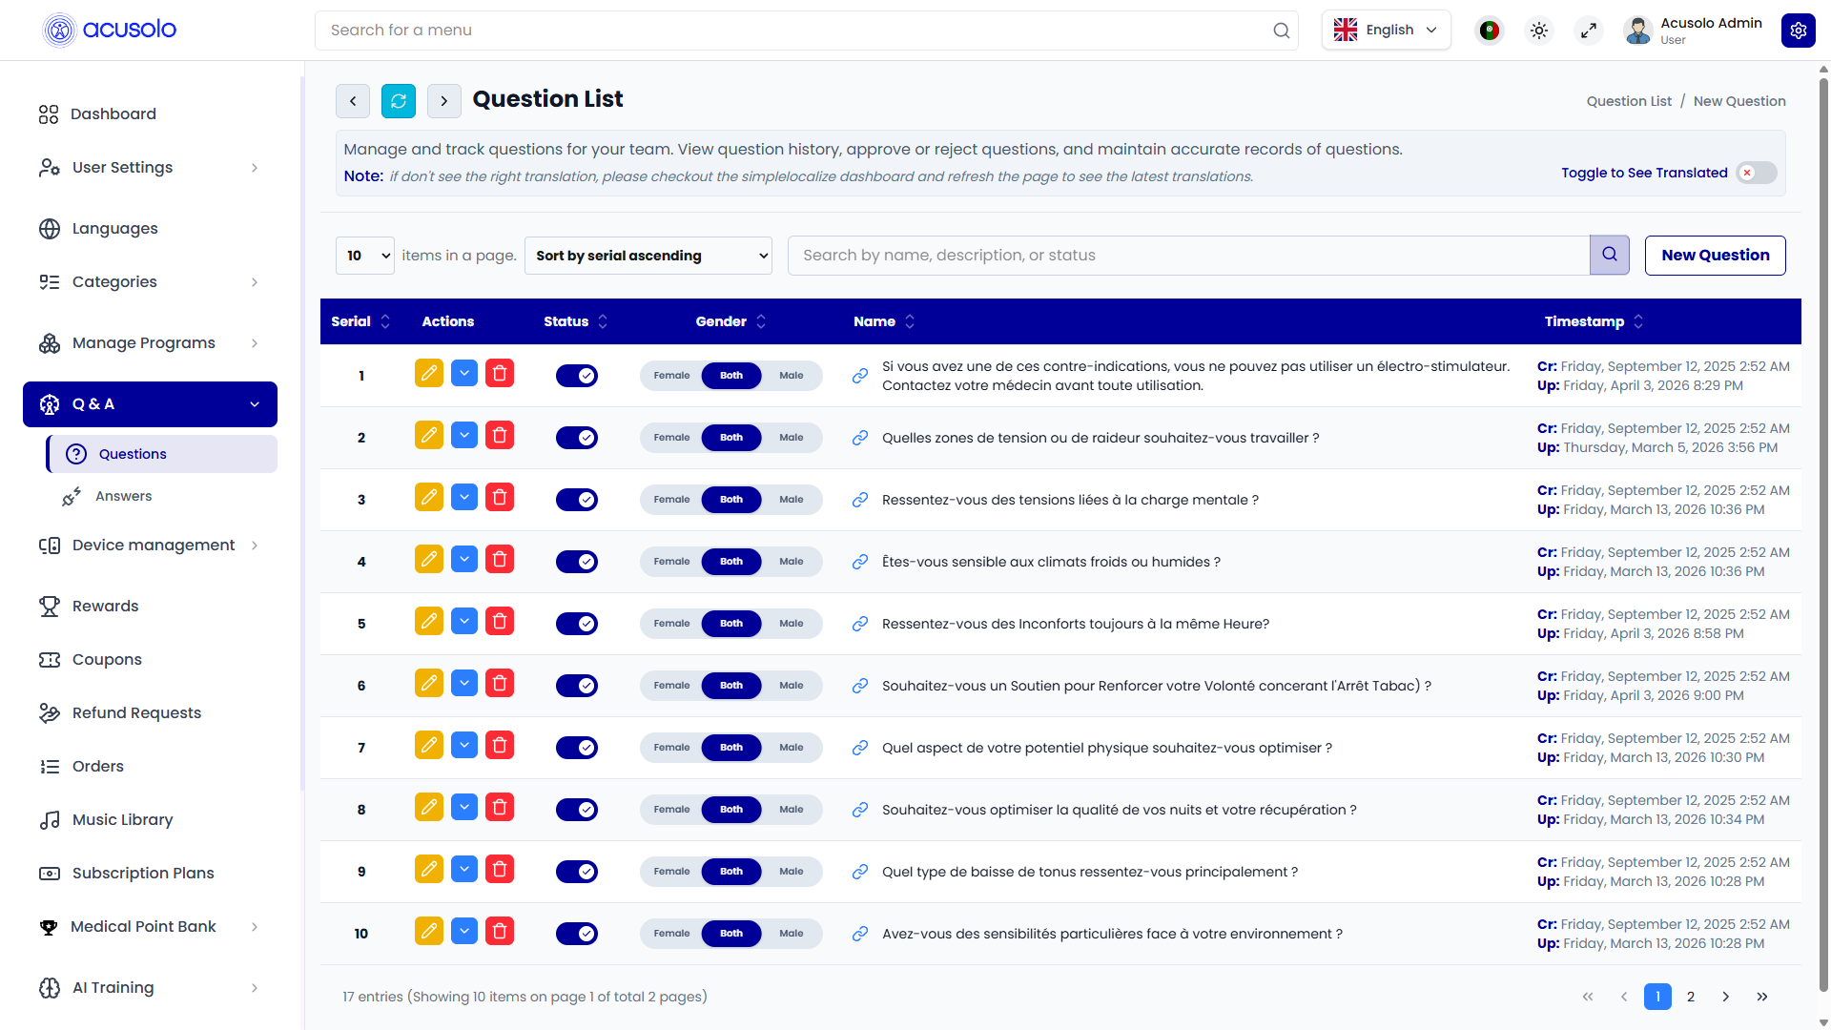Turn on Toggle to See Translated

[1757, 173]
